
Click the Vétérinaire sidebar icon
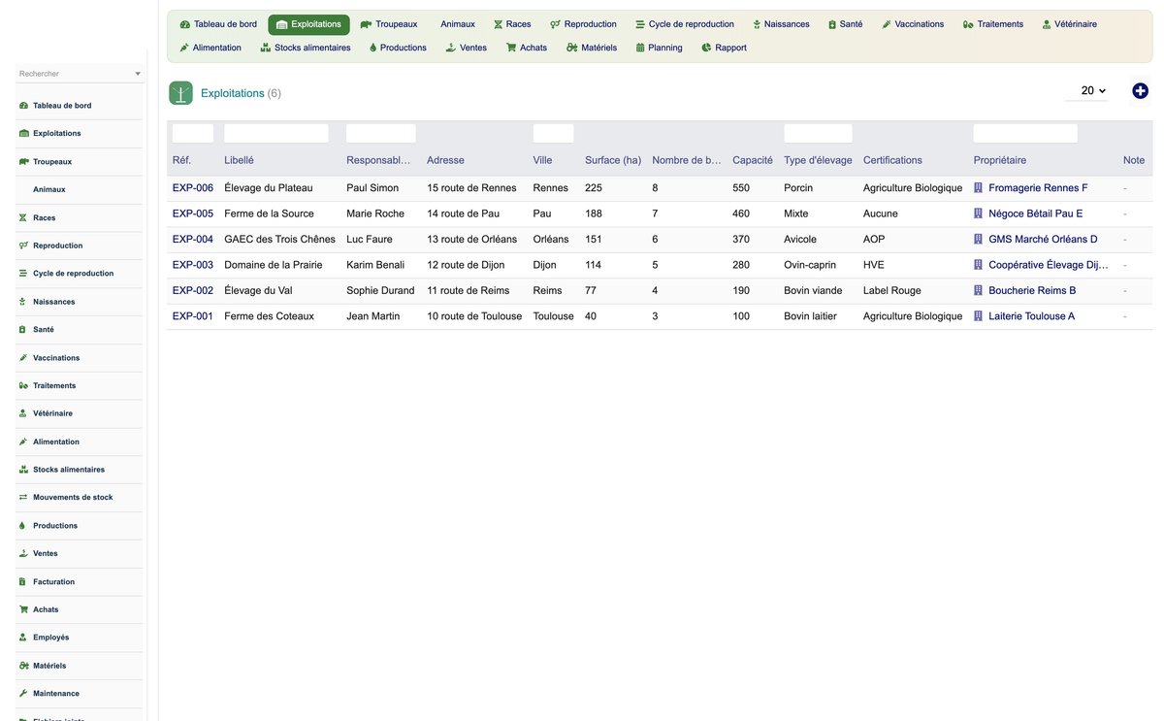click(x=23, y=413)
